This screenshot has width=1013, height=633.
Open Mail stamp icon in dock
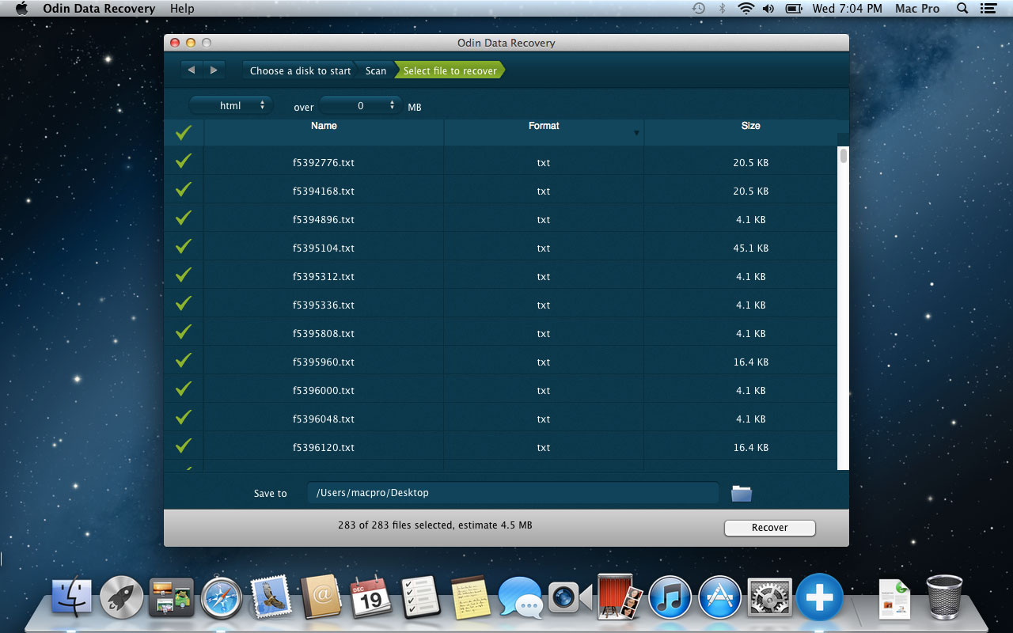[271, 597]
